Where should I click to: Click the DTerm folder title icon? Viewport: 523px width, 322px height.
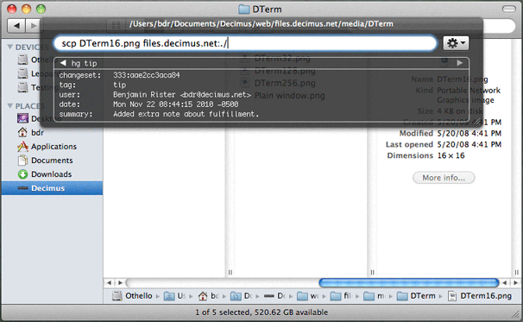click(244, 9)
